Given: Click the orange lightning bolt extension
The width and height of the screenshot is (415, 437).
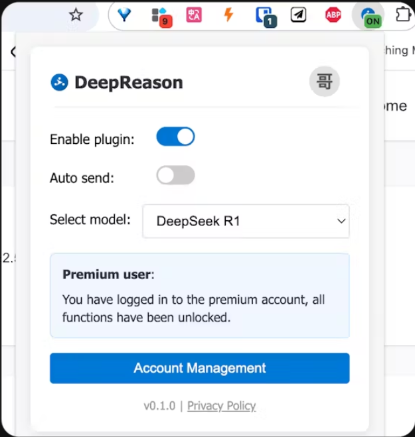Looking at the screenshot, I should click(229, 15).
